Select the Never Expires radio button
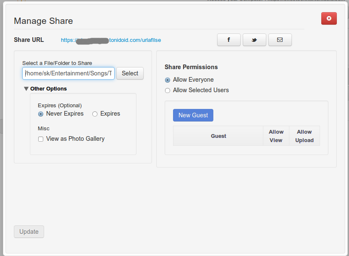The image size is (349, 256). 41,114
